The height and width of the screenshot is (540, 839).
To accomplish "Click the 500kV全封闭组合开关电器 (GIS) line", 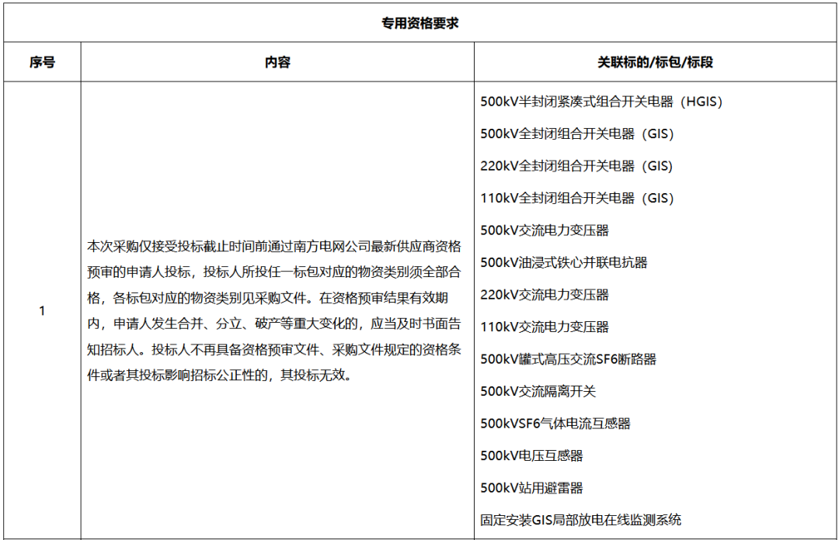I will pos(576,133).
